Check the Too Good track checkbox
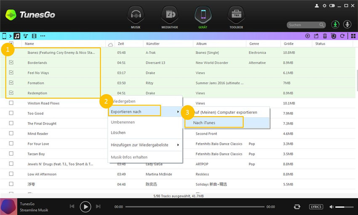Screen dimensions: 358x215 pos(11,113)
